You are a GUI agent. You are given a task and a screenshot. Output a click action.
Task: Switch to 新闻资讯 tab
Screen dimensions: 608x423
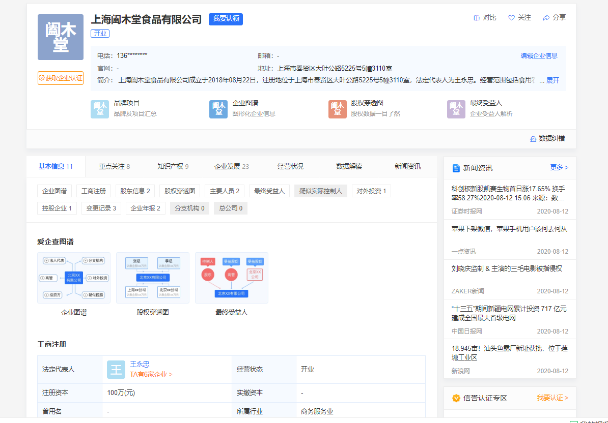(407, 167)
